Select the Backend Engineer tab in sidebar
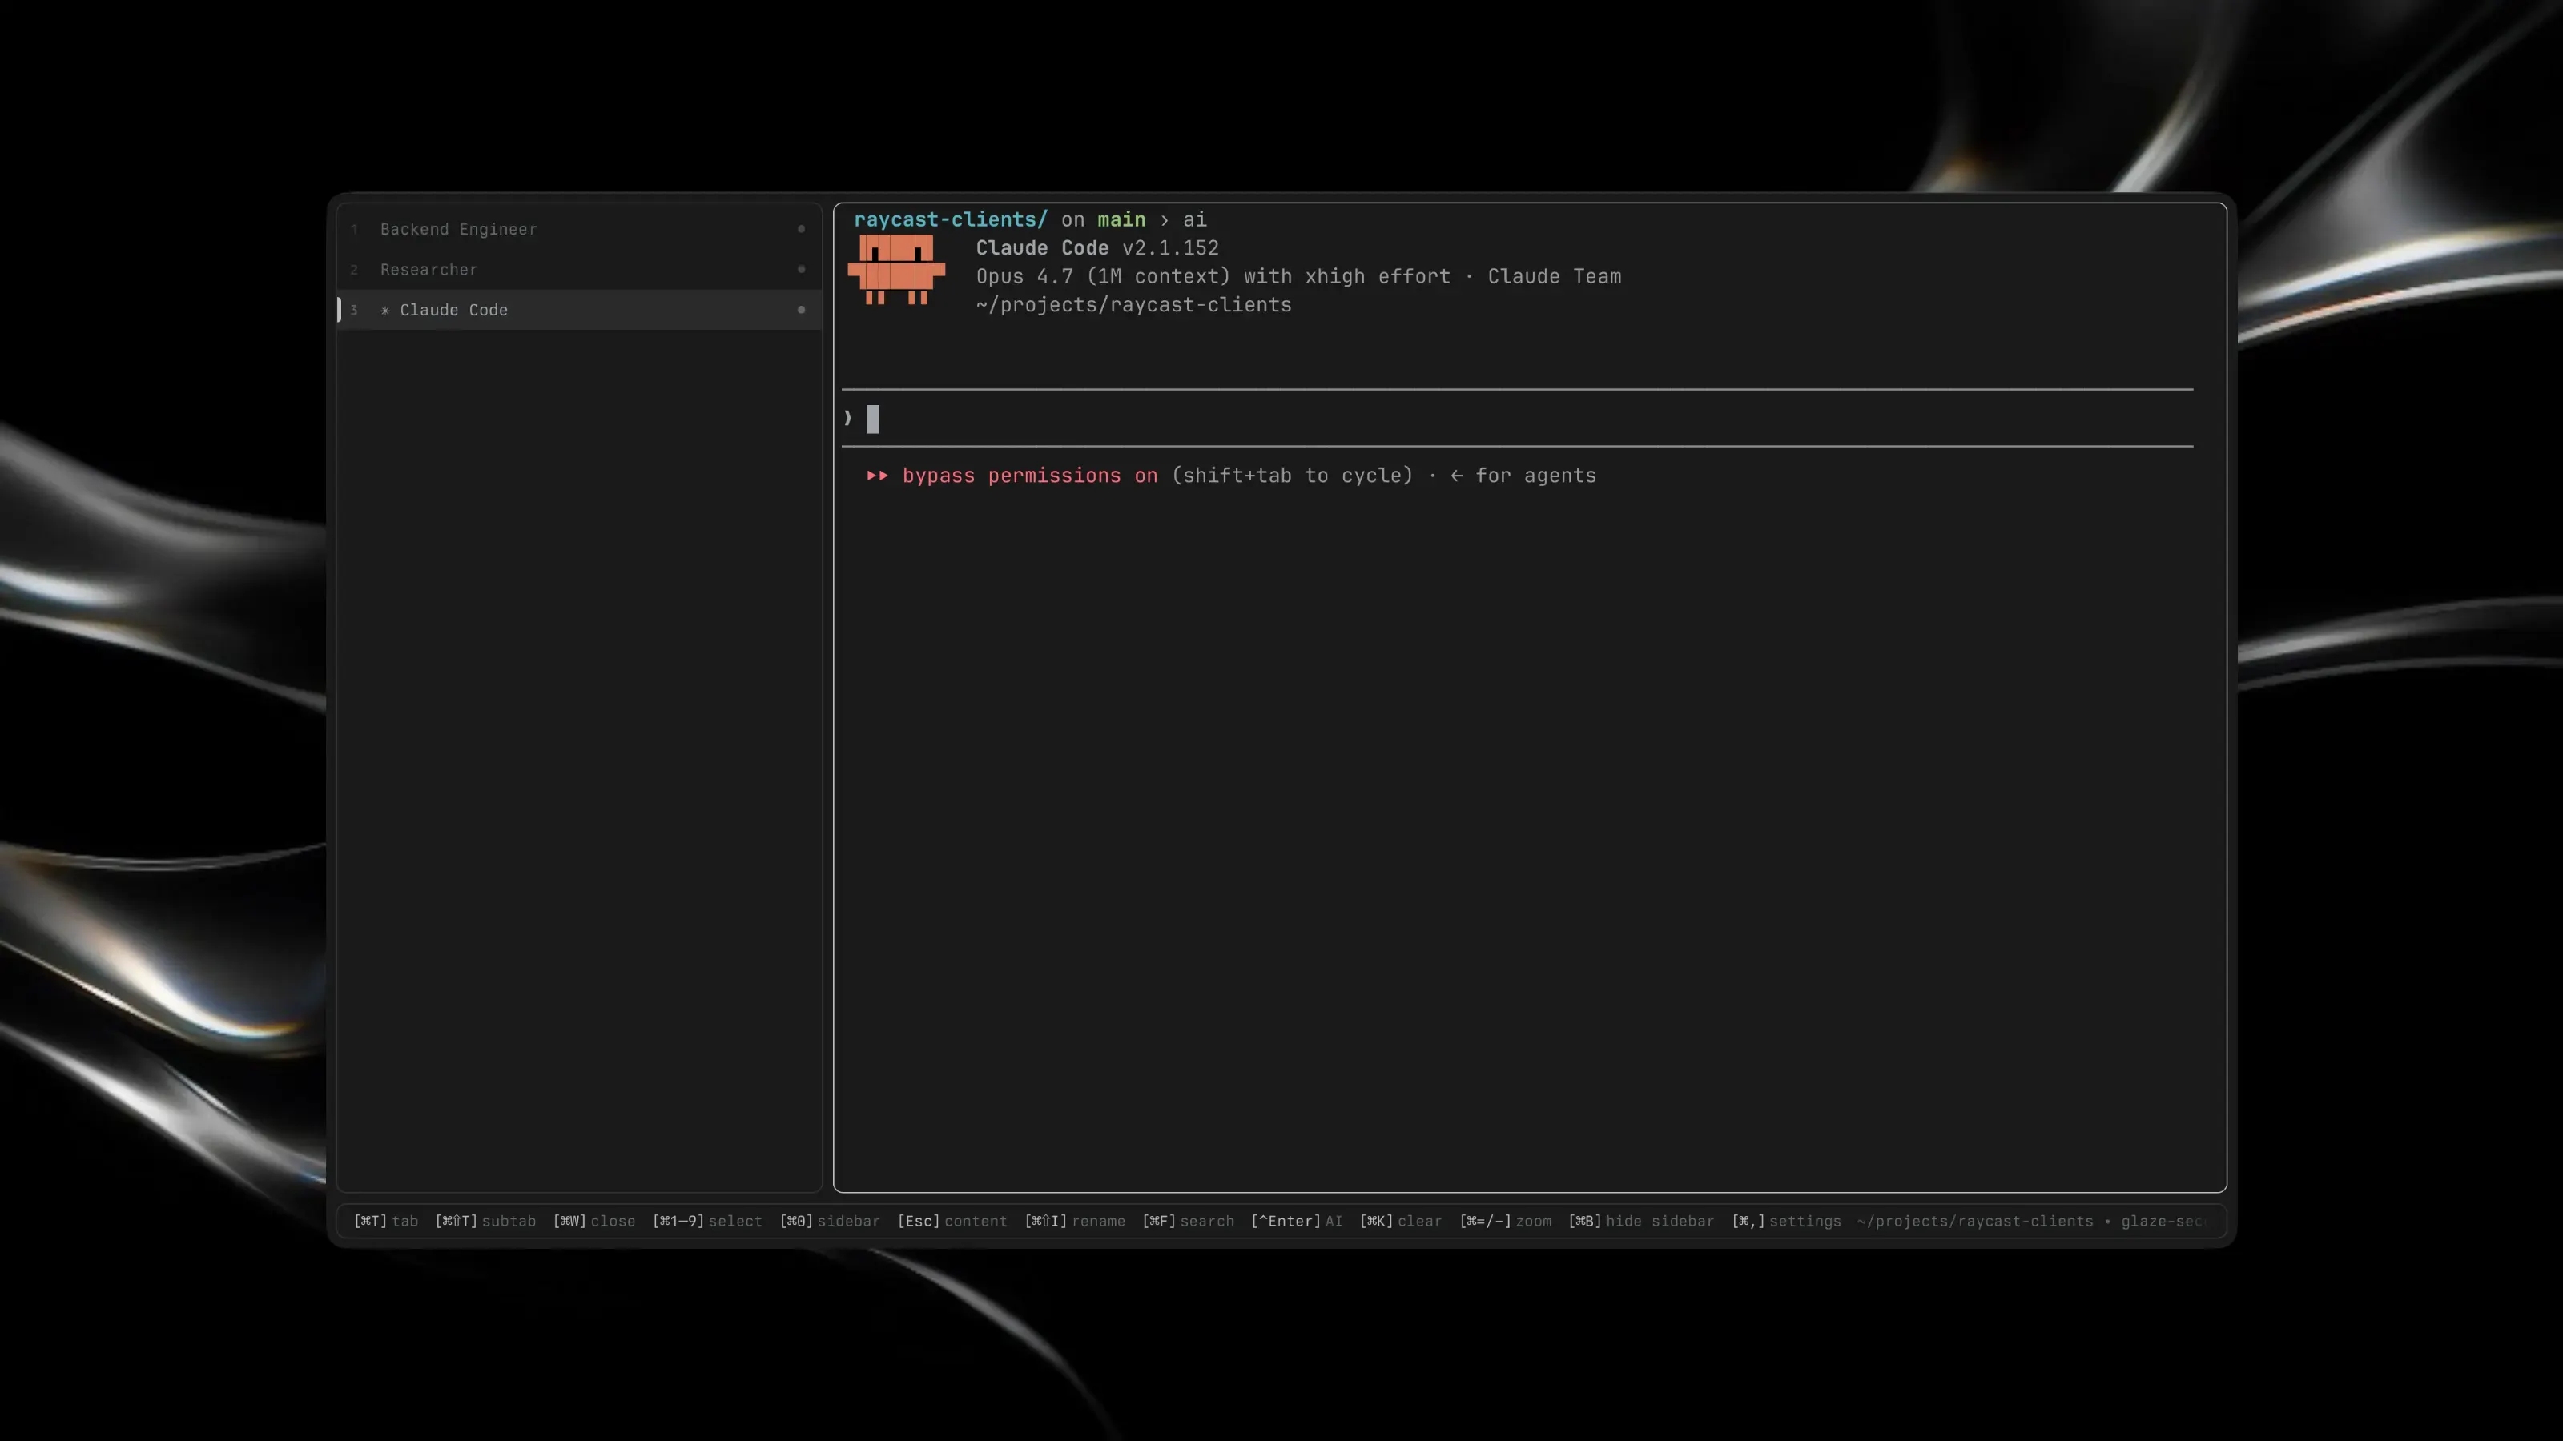Screen dimensions: 2563x1441 579,229
